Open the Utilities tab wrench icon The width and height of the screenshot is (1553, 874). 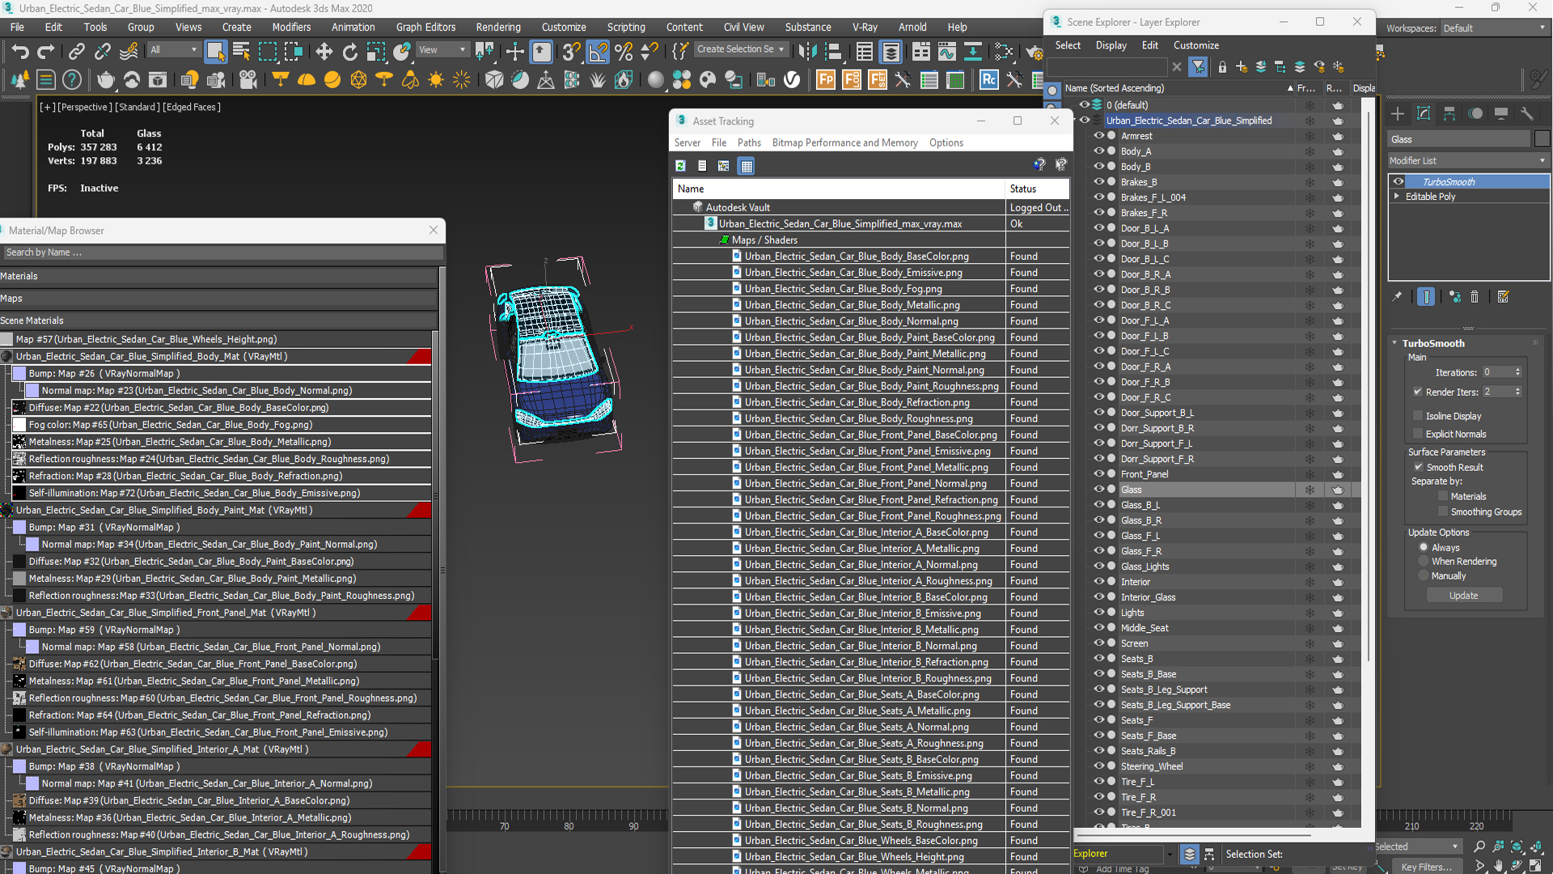[1527, 113]
